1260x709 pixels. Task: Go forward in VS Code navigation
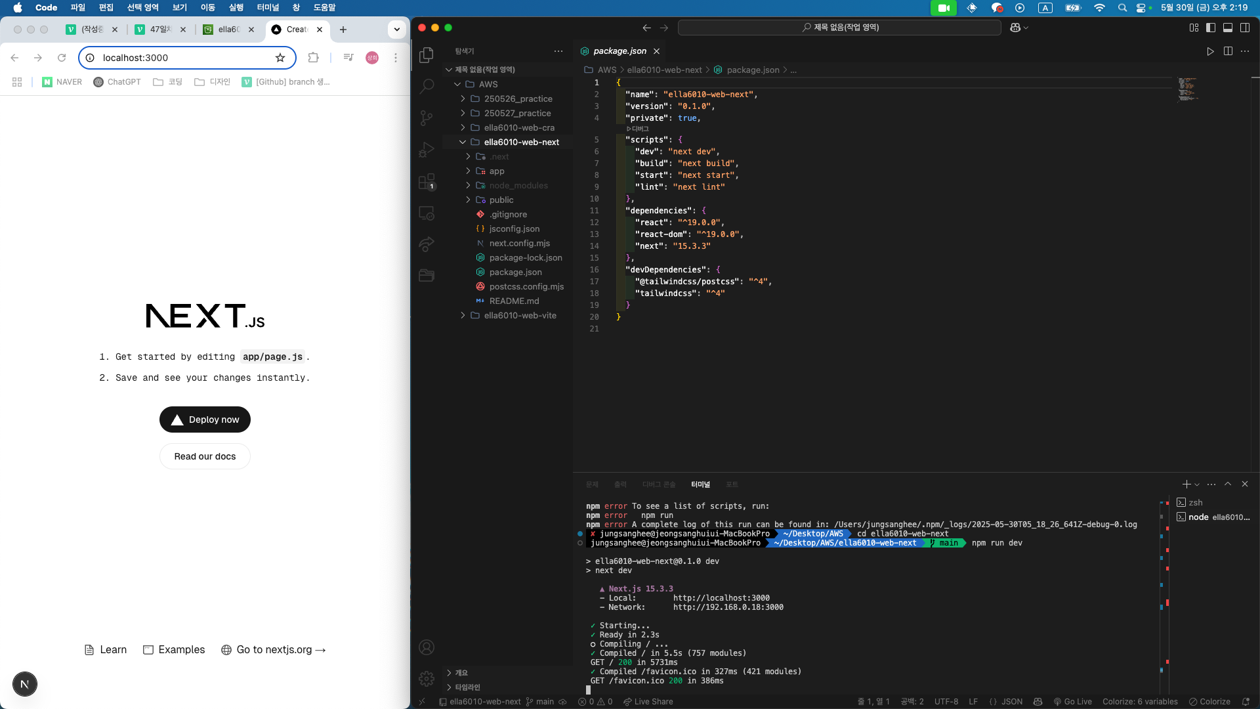click(x=664, y=28)
